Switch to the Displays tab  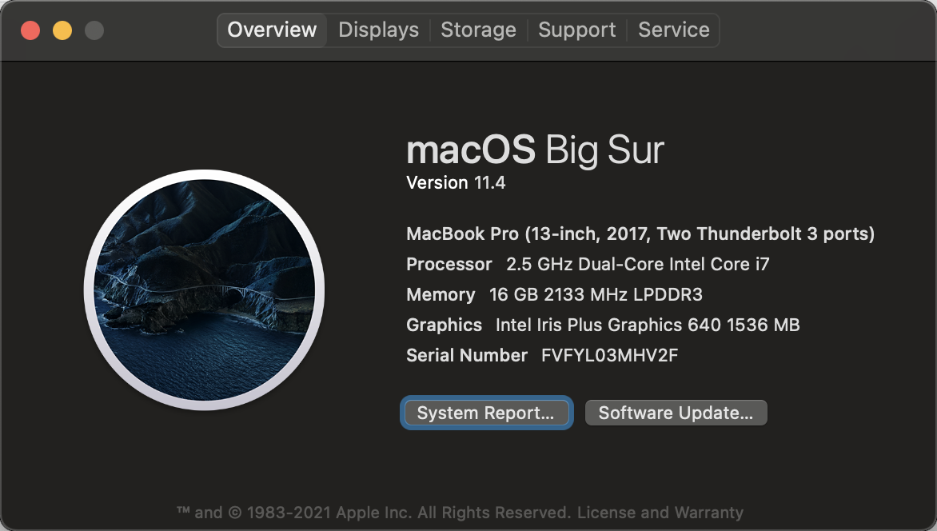pos(378,30)
